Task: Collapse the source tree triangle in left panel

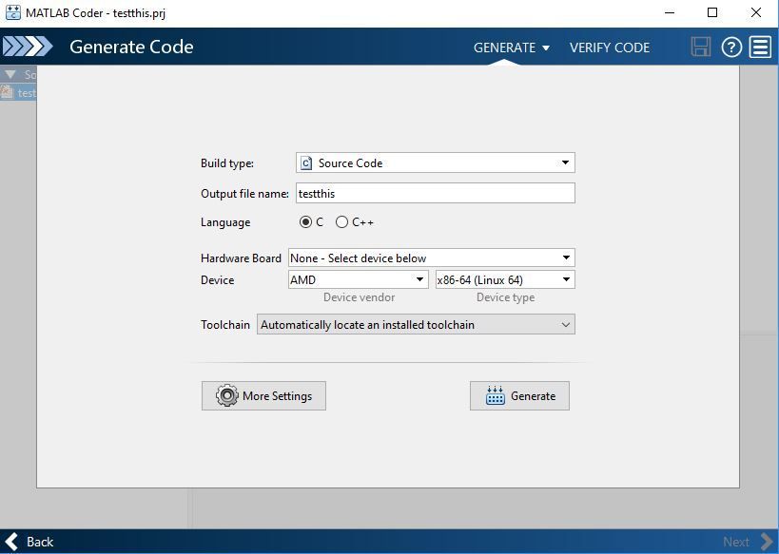Action: (10, 74)
